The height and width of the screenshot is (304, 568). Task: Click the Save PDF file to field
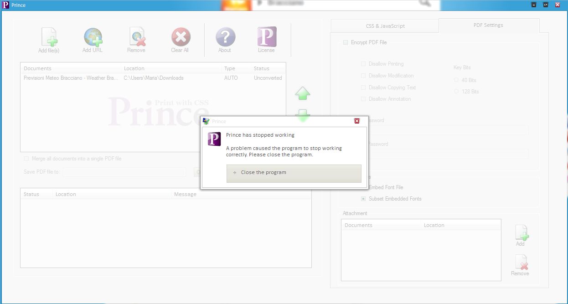[124, 172]
